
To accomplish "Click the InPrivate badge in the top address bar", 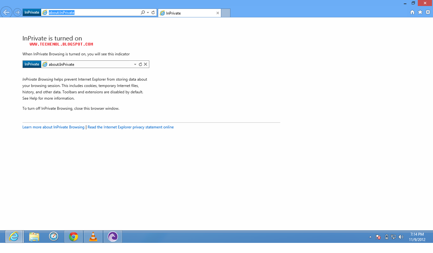I will click(x=32, y=12).
